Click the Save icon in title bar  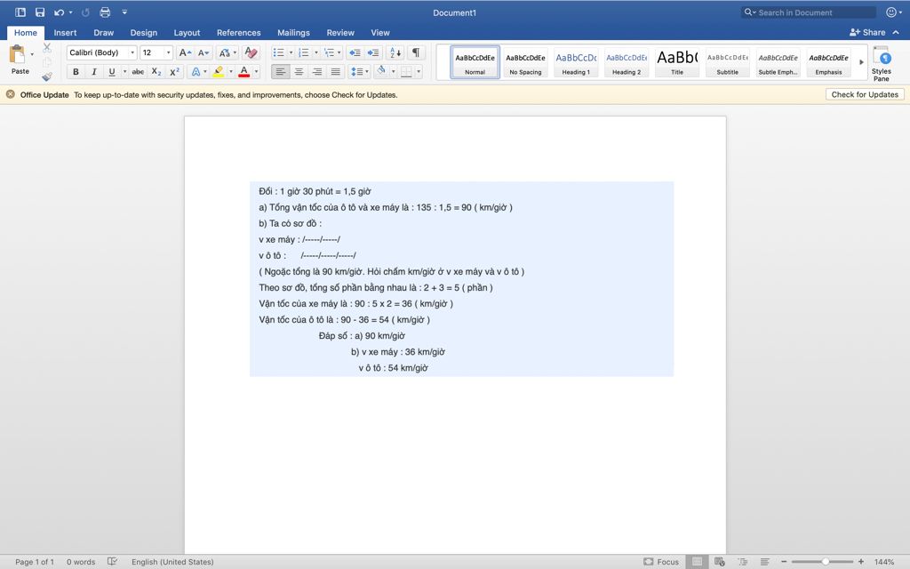tap(39, 12)
